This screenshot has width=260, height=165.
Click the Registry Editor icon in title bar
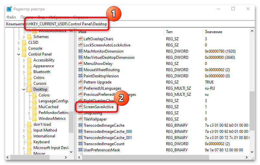coord(9,9)
